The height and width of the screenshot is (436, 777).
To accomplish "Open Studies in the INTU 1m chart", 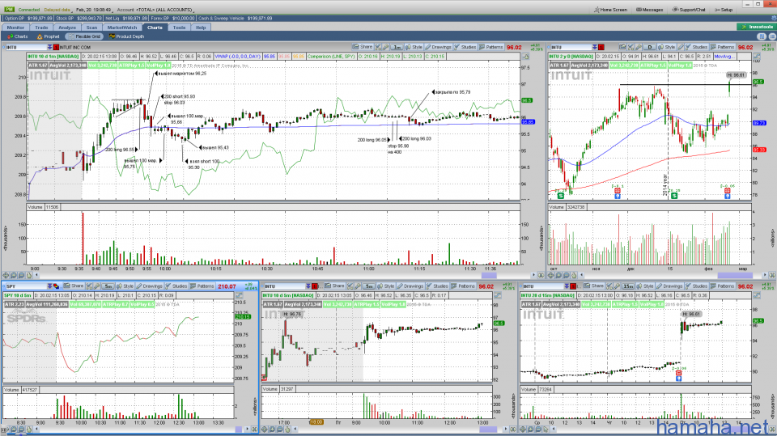I will point(465,47).
